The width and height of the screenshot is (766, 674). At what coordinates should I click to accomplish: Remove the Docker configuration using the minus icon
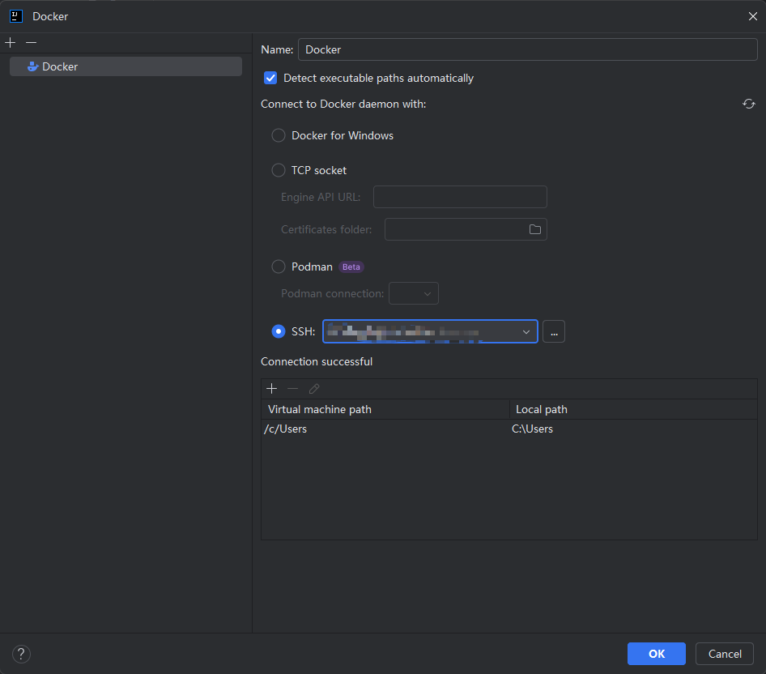[x=29, y=42]
